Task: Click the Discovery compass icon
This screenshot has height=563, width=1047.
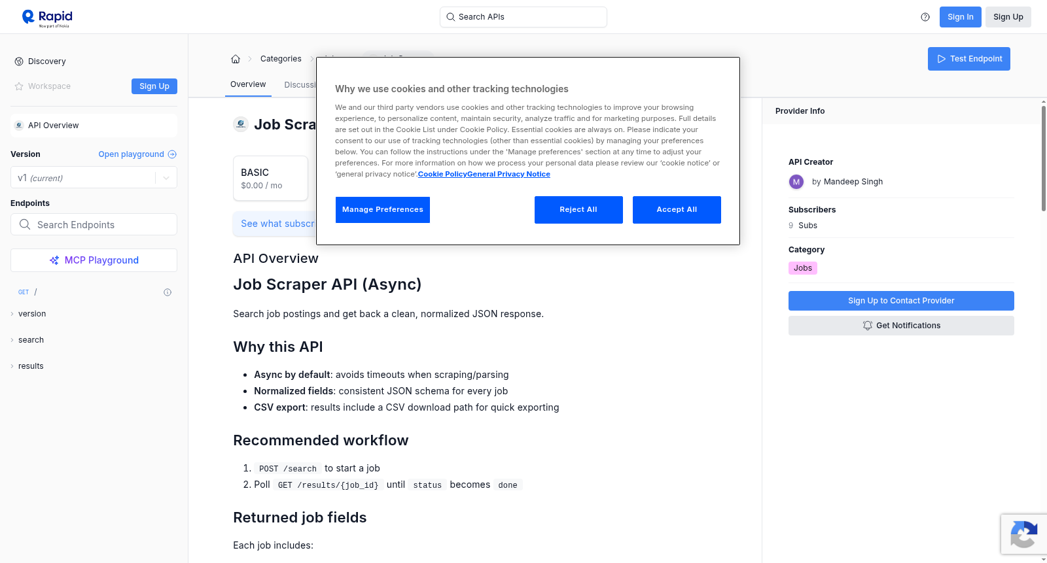Action: [19, 61]
